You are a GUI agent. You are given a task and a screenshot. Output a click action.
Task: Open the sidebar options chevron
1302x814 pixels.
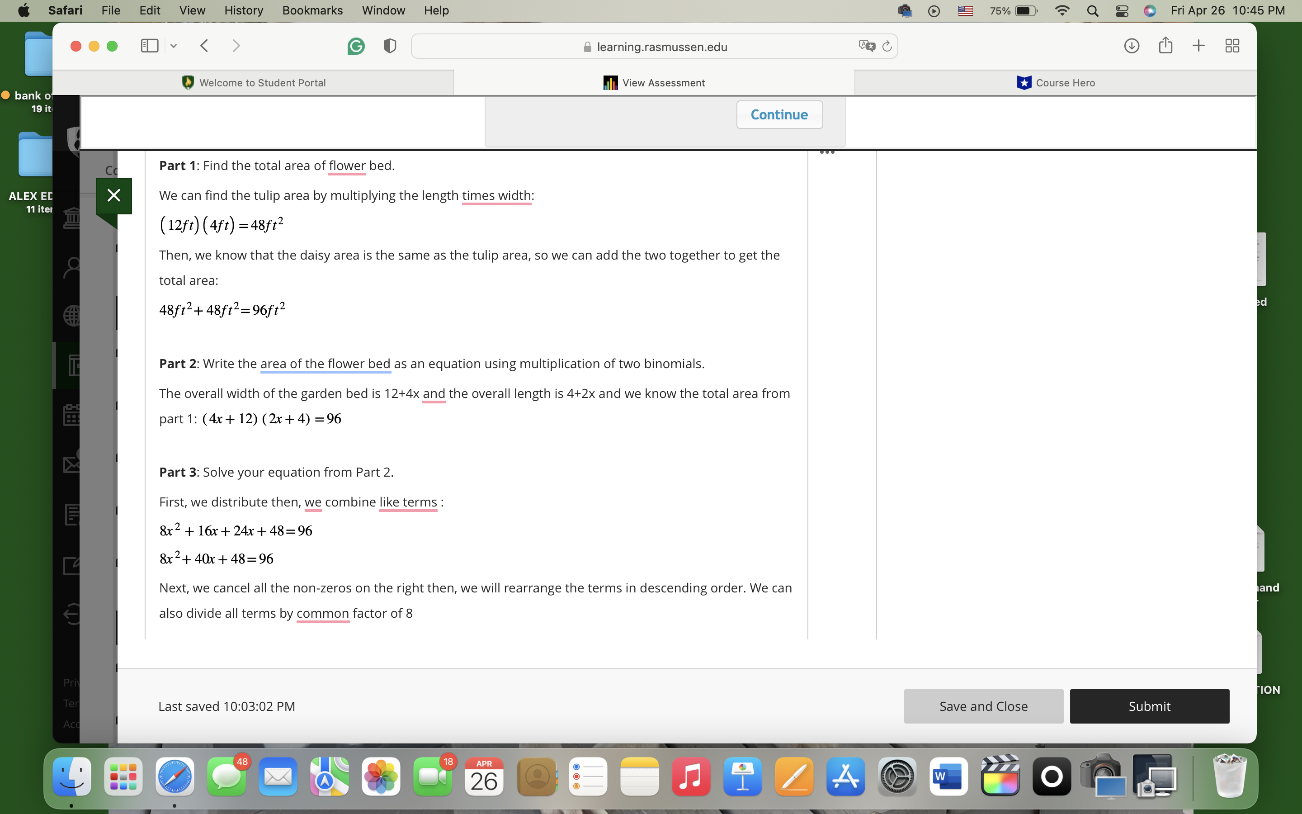173,46
